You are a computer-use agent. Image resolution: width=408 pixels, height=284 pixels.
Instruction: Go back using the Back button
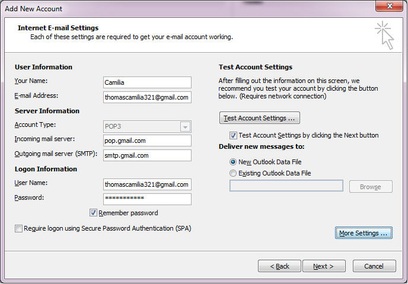click(280, 266)
